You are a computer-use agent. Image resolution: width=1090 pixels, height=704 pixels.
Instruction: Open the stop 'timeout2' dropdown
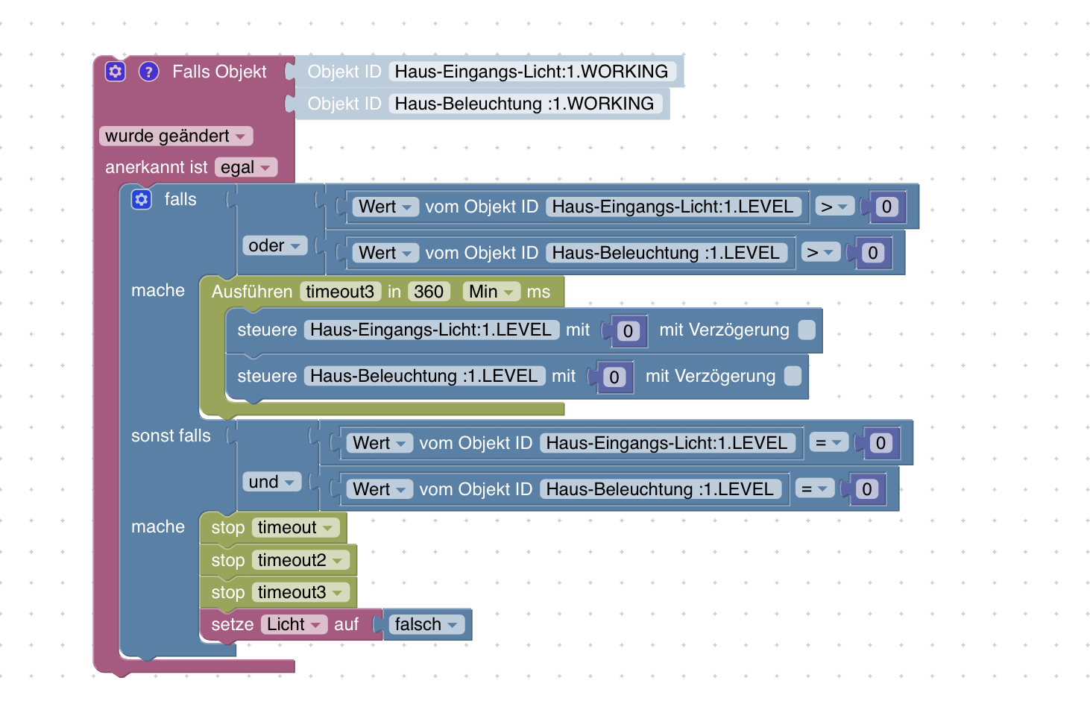click(300, 560)
